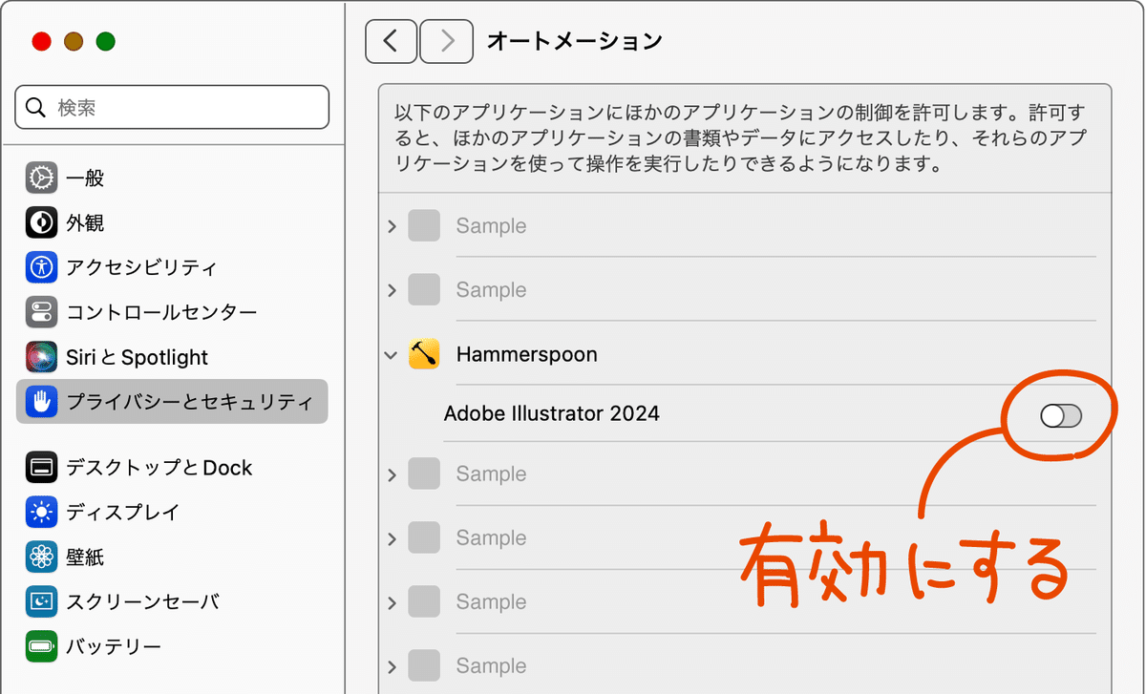Screen dimensions: 1146x694
Task: Open バッテリー battery icon
Action: (x=41, y=647)
